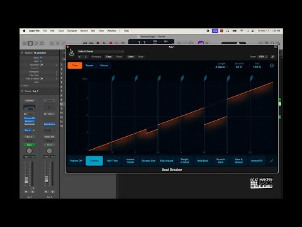This screenshot has width=302, height=227.
Task: Click the Compare button
Action: click(96, 57)
